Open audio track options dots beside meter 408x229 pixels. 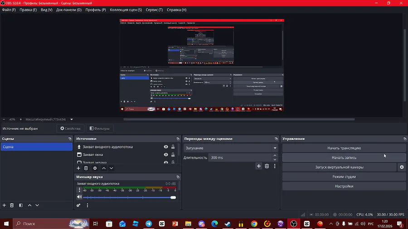pos(79,190)
